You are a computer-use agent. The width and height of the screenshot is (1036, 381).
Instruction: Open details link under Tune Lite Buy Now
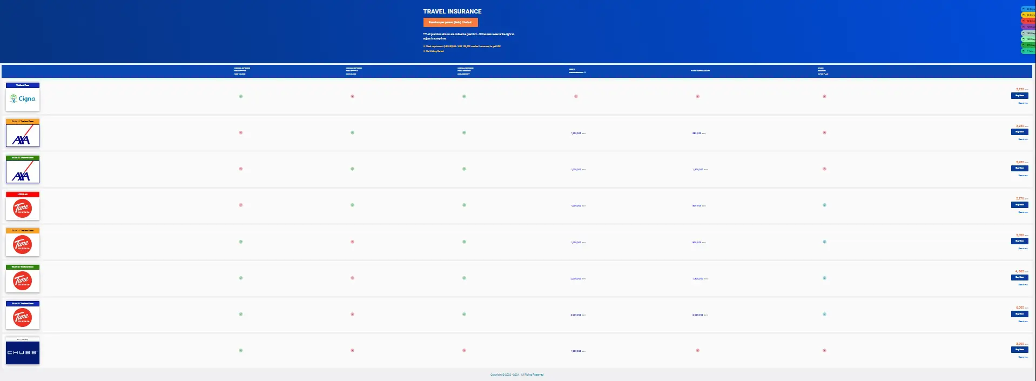[1022, 212]
